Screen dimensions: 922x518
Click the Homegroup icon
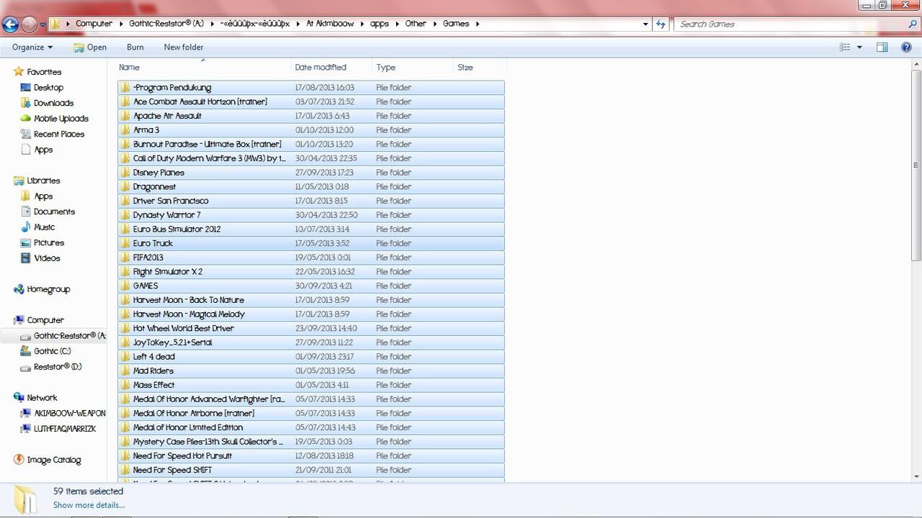pos(19,289)
